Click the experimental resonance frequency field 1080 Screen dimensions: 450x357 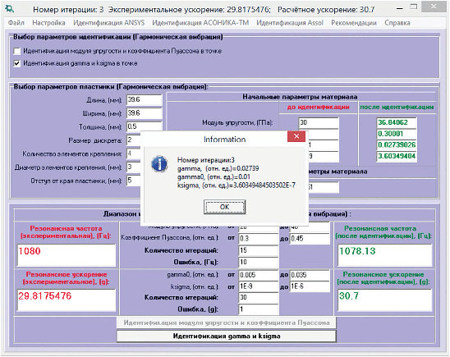67,255
